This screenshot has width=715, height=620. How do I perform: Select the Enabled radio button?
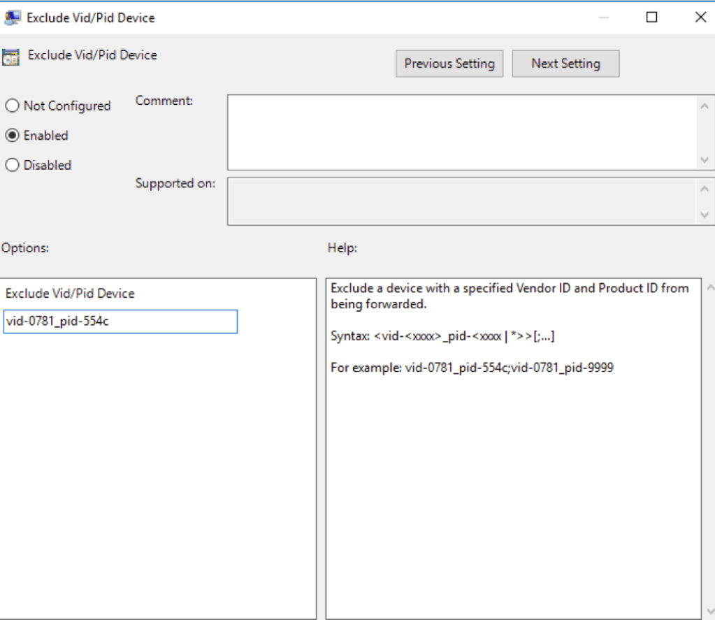click(x=12, y=136)
